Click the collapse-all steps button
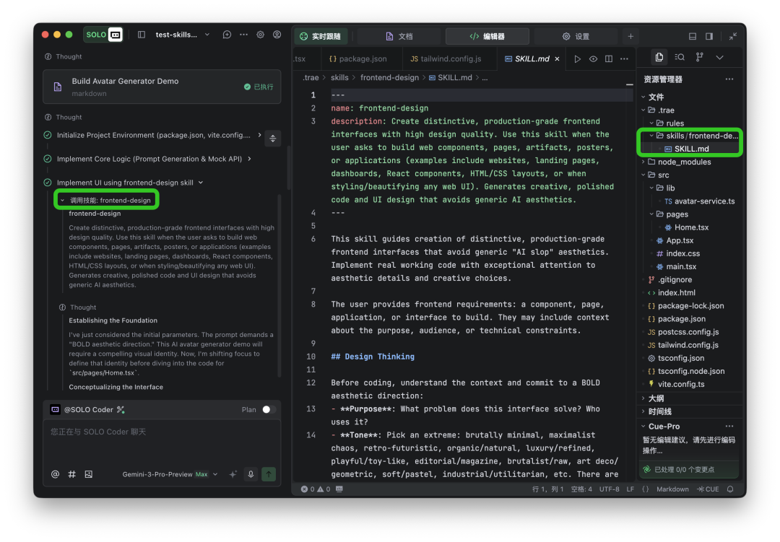This screenshot has height=542, width=780. click(x=272, y=139)
